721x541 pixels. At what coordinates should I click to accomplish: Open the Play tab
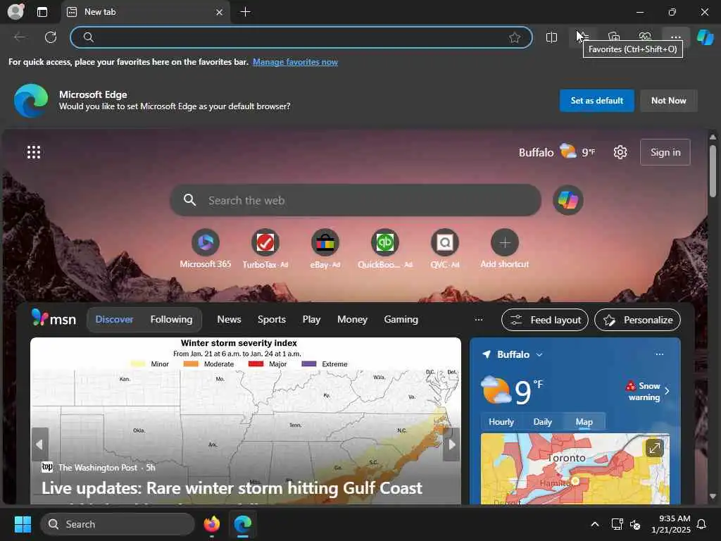coord(311,319)
